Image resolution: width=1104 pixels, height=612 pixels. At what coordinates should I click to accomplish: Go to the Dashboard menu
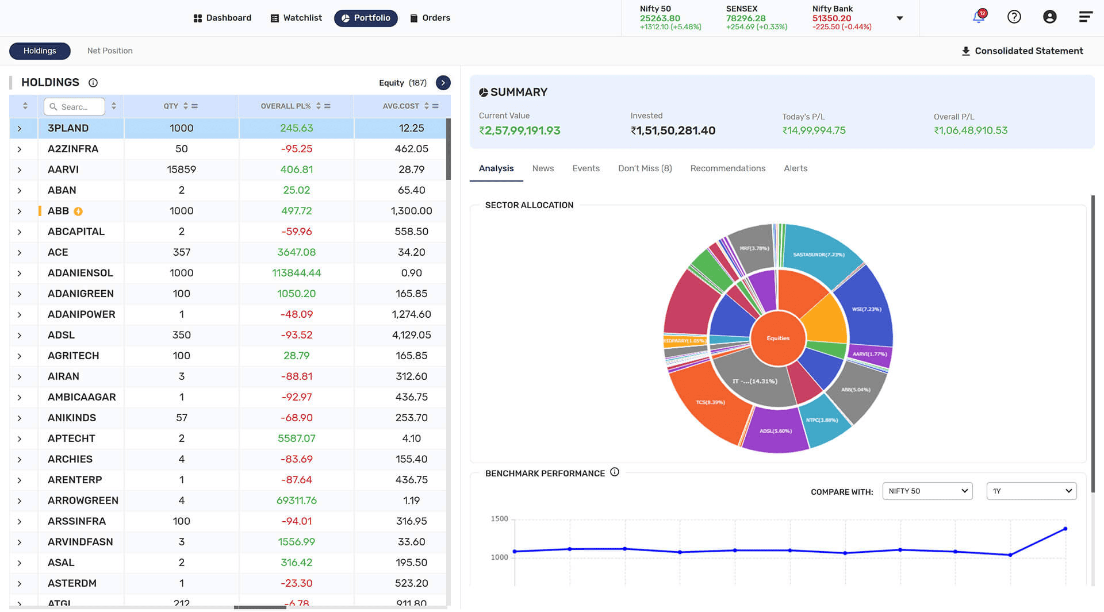tap(223, 18)
